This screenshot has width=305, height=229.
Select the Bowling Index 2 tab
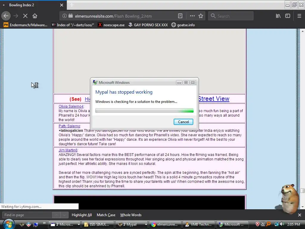click(33, 5)
